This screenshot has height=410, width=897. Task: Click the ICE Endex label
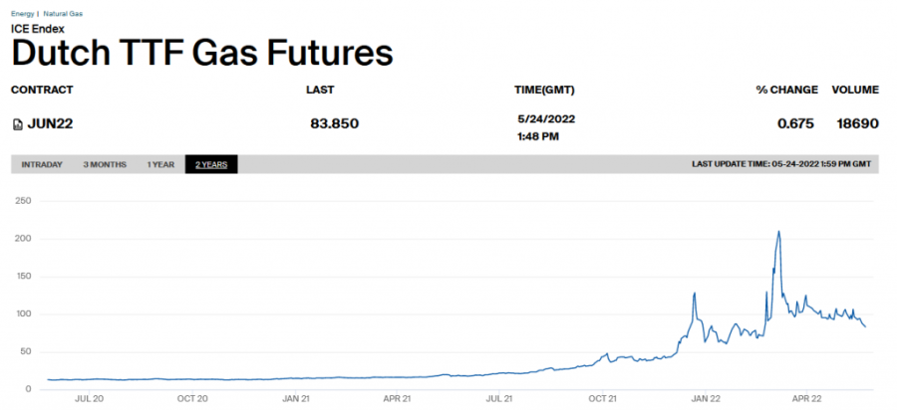pos(38,29)
